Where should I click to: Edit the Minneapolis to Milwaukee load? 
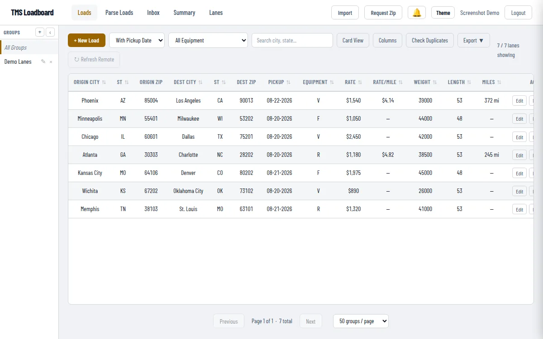[x=519, y=119]
